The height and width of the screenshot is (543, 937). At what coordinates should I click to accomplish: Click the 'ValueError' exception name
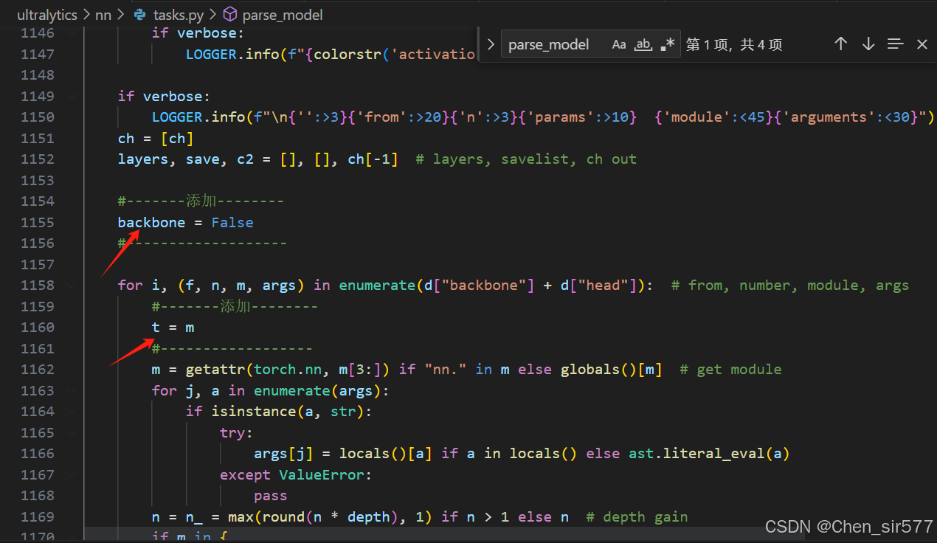click(x=322, y=474)
